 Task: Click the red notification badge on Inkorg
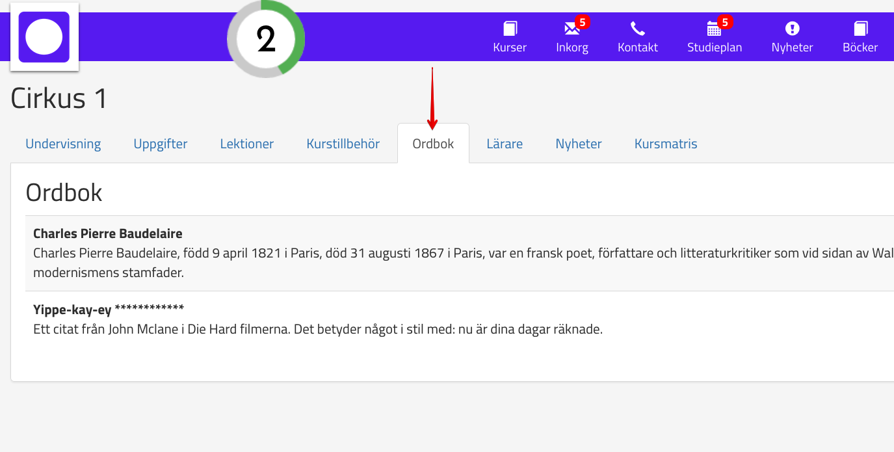(583, 22)
